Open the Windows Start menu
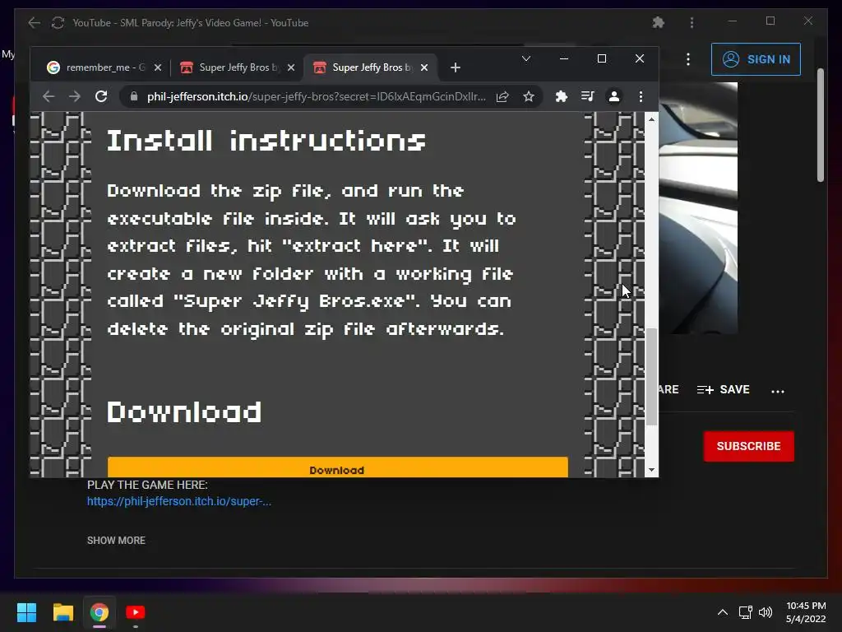Image resolution: width=842 pixels, height=632 pixels. click(x=26, y=612)
